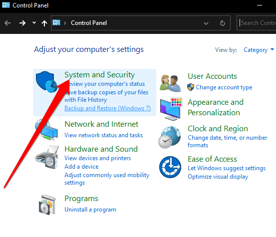Go up one level with up arrow

tap(44, 23)
